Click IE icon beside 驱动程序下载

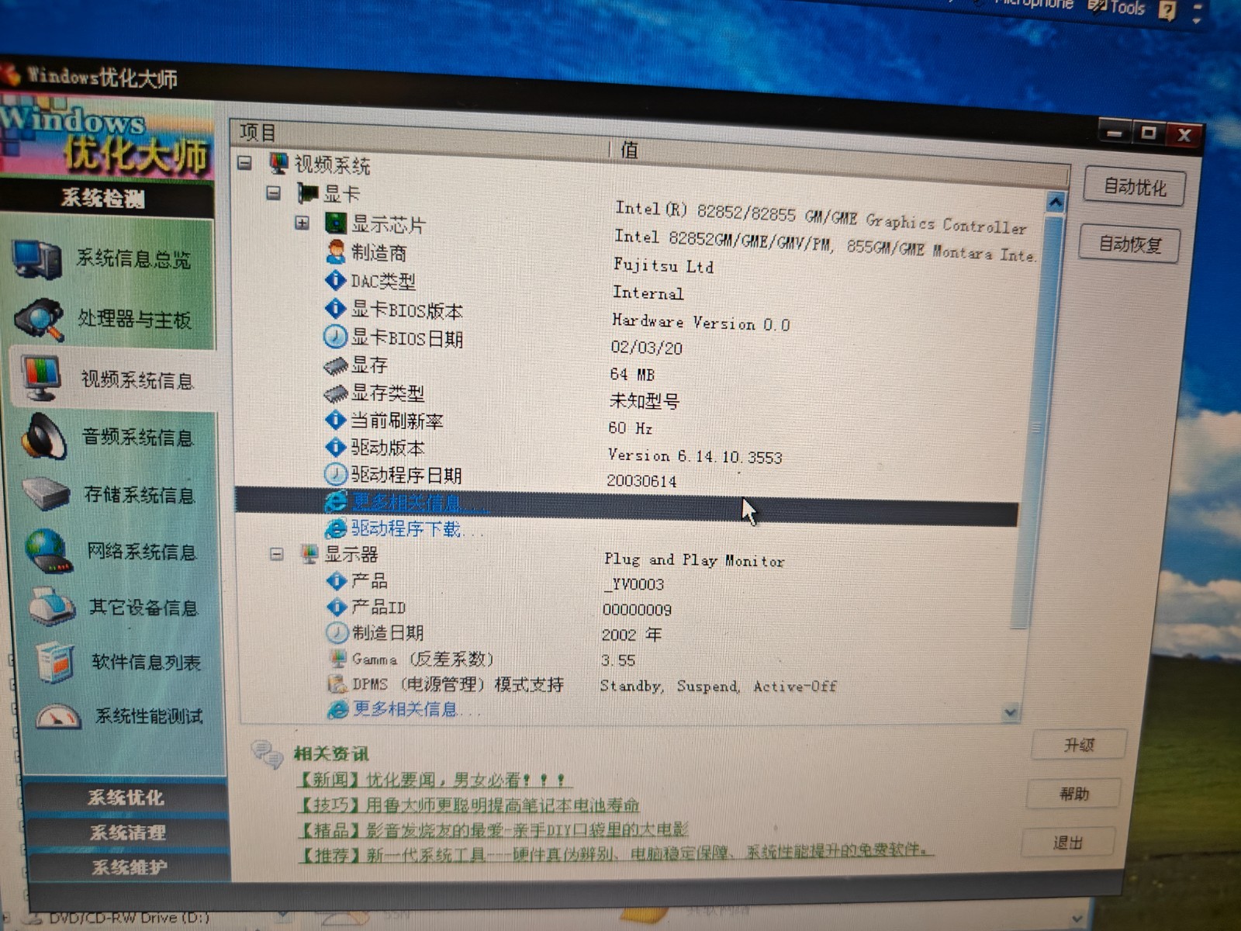pyautogui.click(x=335, y=528)
